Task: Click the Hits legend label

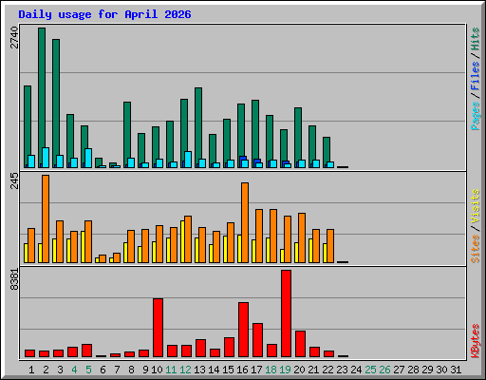Action: pos(476,39)
